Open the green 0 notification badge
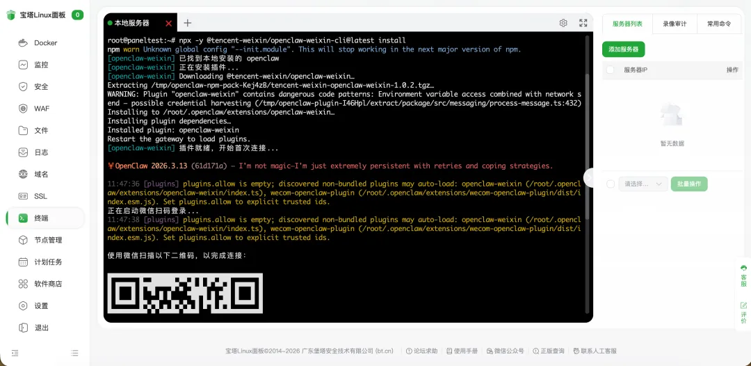The width and height of the screenshot is (751, 366). (78, 15)
